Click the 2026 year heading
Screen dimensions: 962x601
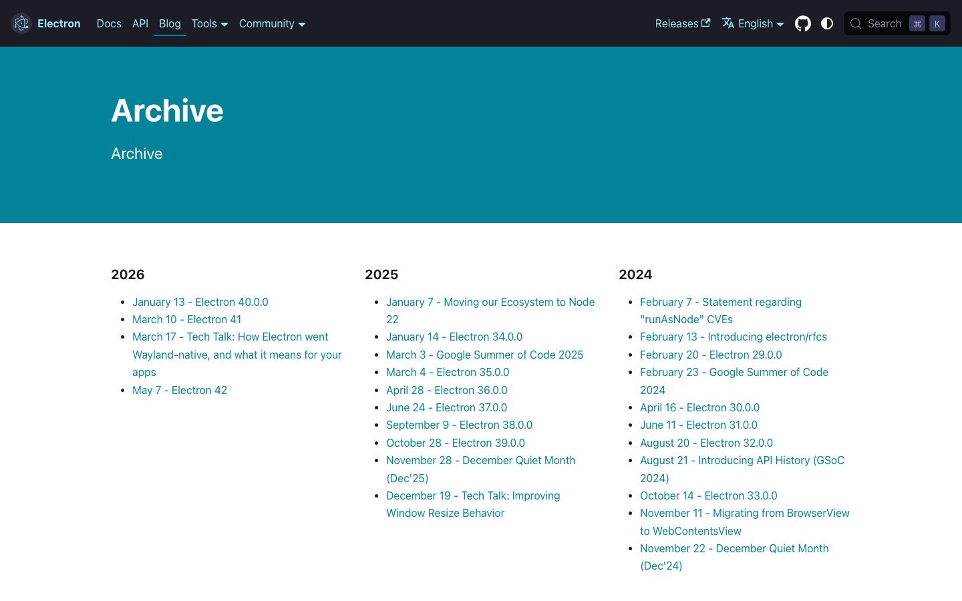point(128,274)
